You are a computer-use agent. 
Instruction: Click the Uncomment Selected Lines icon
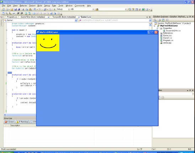(x=30, y=13)
